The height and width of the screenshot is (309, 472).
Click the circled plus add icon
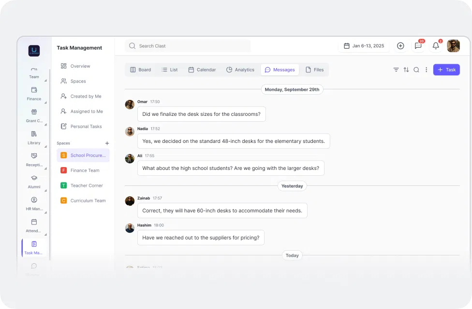pyautogui.click(x=400, y=46)
